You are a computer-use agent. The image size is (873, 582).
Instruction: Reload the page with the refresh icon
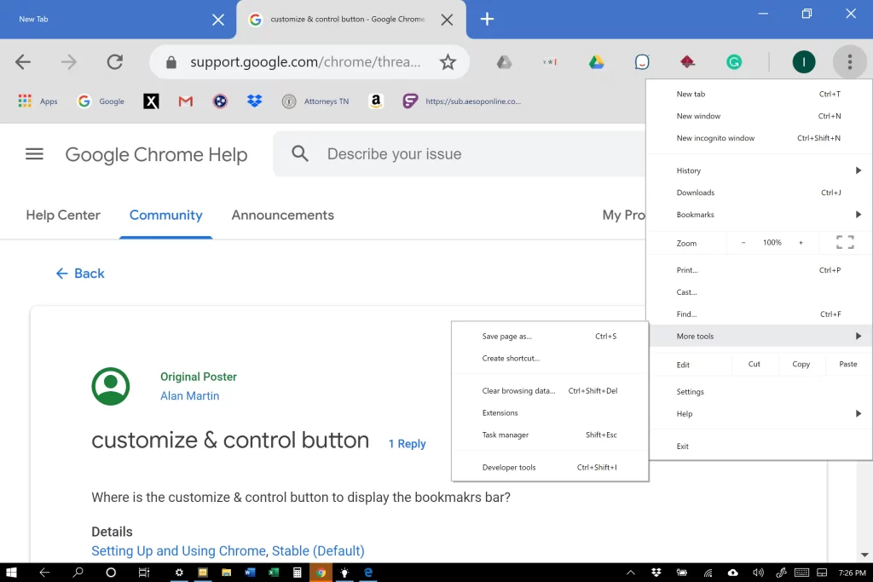(114, 62)
